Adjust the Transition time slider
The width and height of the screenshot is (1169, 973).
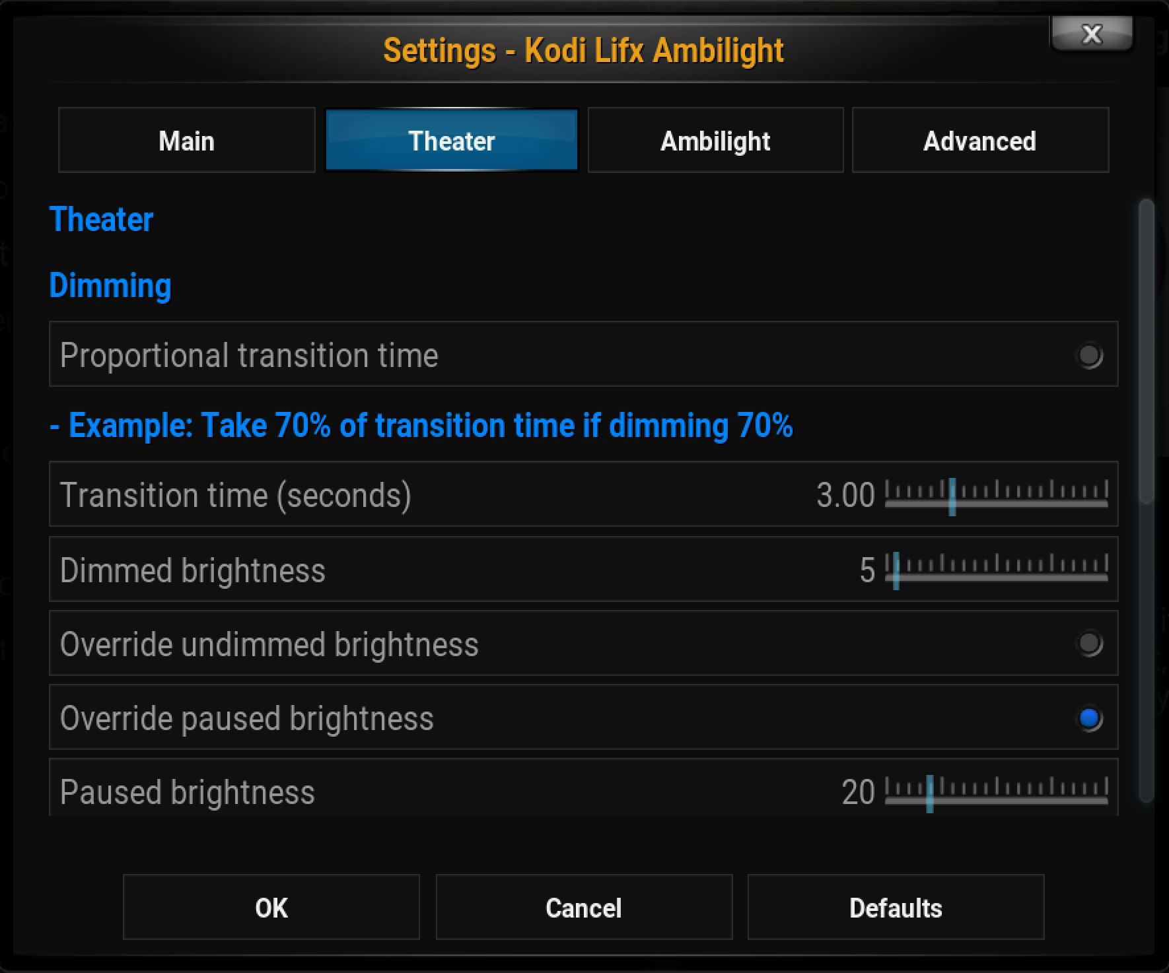997,495
